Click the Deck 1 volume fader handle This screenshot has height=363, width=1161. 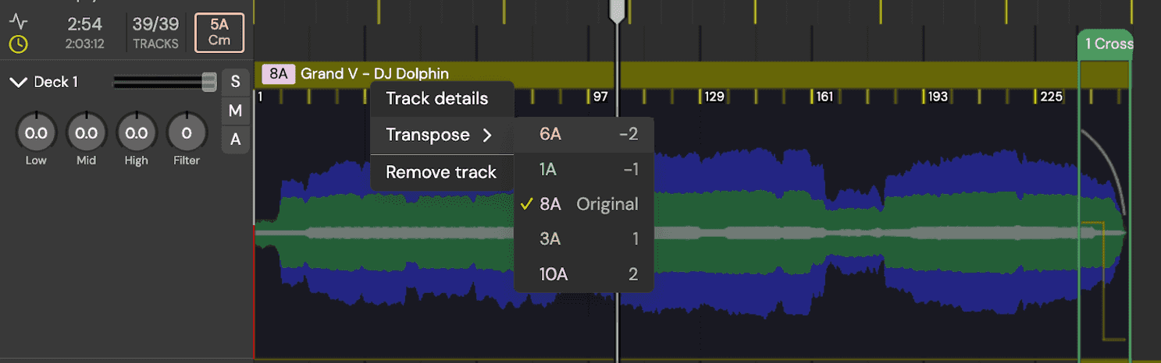coord(209,82)
